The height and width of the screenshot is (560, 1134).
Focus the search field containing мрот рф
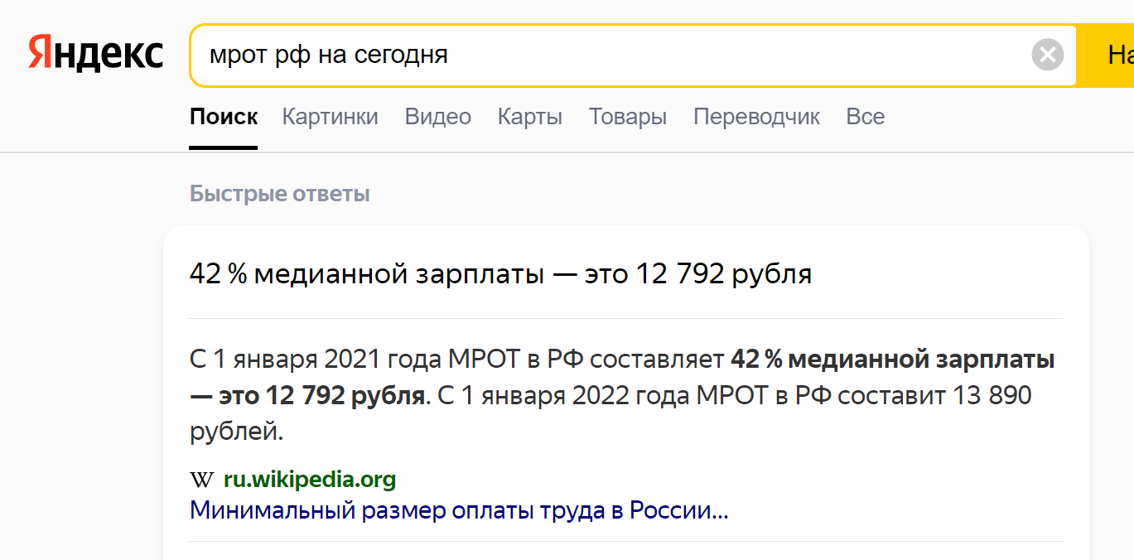pos(609,56)
